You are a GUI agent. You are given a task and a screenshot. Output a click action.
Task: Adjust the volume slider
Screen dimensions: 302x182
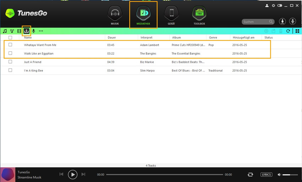pos(290,175)
